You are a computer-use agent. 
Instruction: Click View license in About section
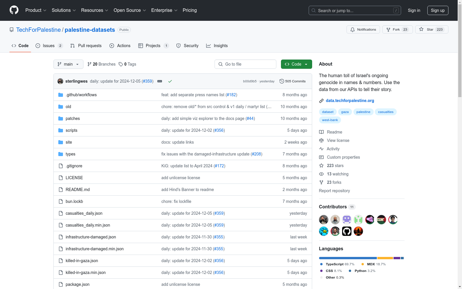334,140
